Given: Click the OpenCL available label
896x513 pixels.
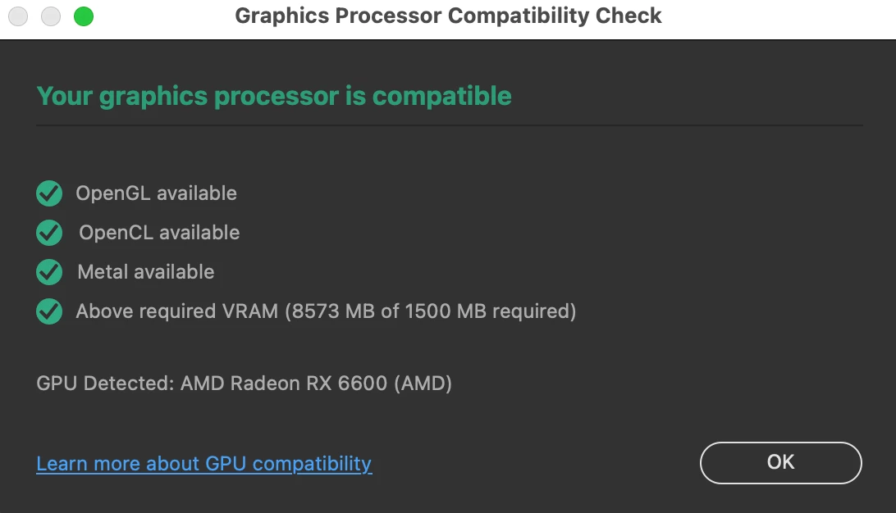Looking at the screenshot, I should pyautogui.click(x=159, y=233).
